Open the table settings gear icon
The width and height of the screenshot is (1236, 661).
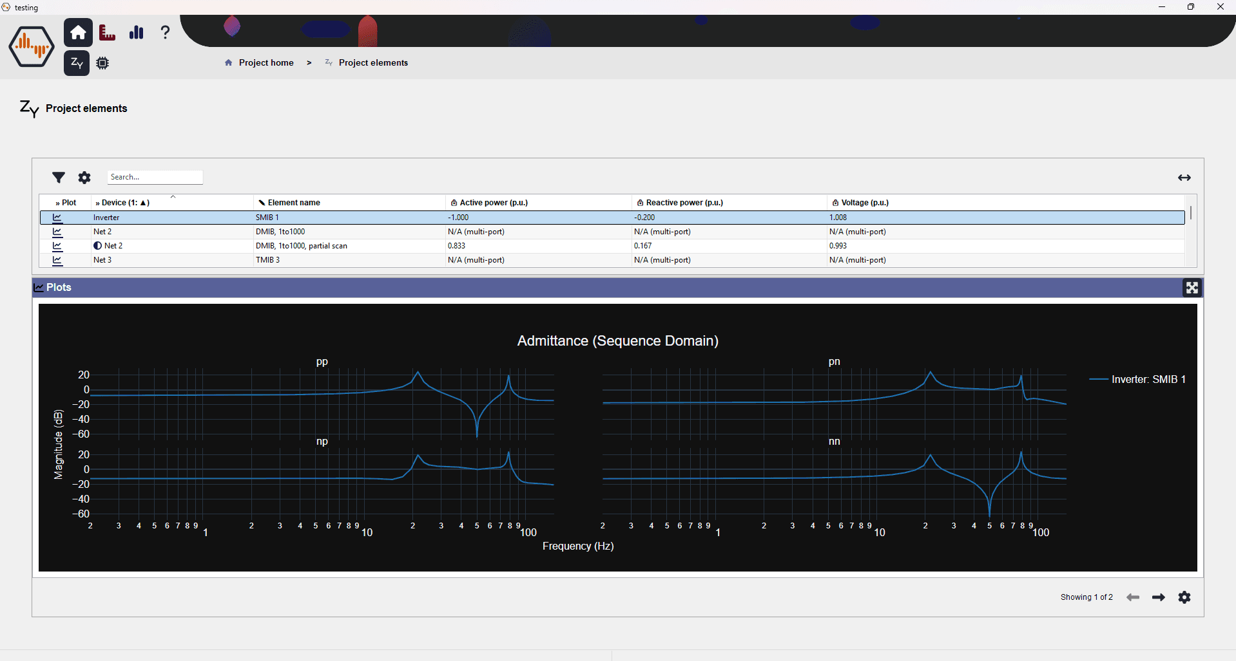pos(84,178)
